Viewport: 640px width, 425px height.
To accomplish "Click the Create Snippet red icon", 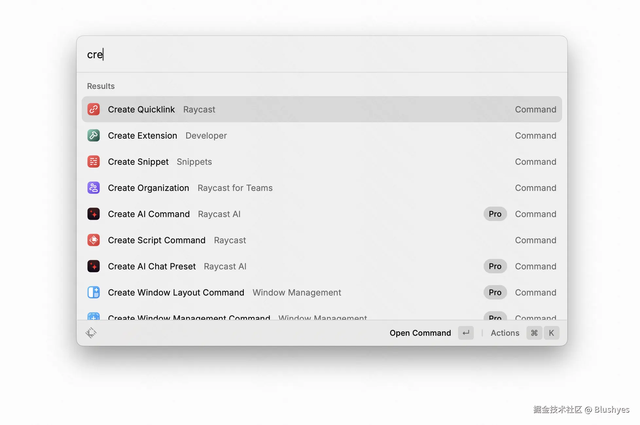I will point(94,161).
